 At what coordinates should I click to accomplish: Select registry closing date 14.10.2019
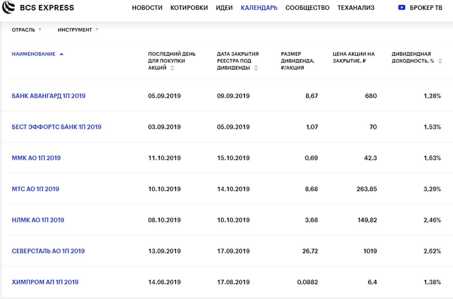[233, 189]
